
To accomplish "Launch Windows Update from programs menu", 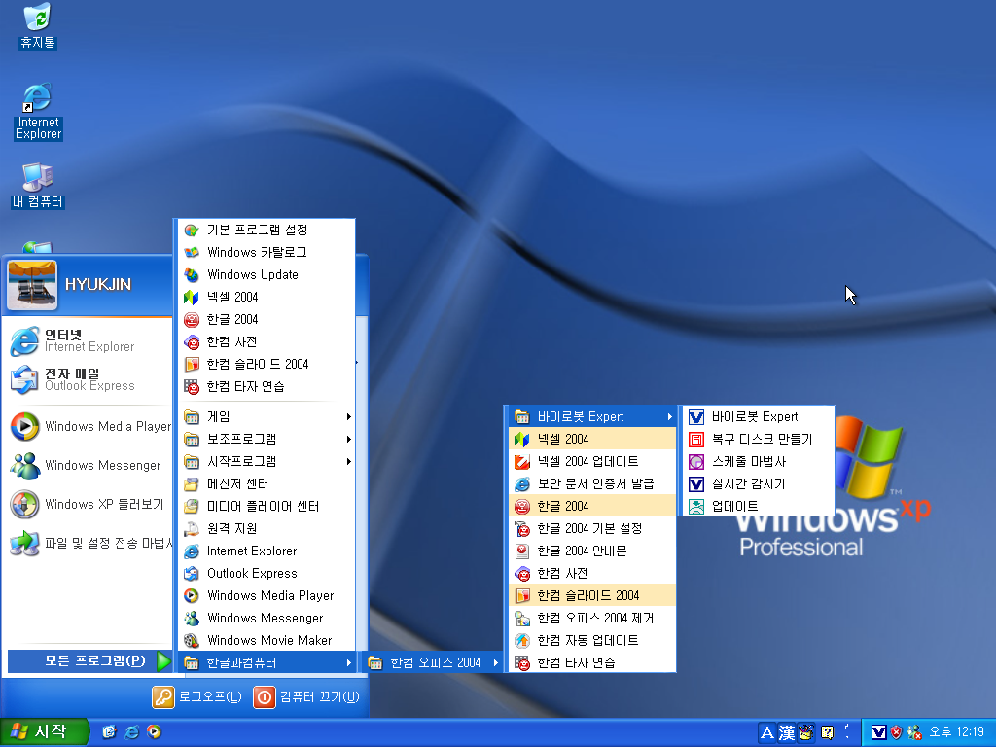I will (x=265, y=274).
